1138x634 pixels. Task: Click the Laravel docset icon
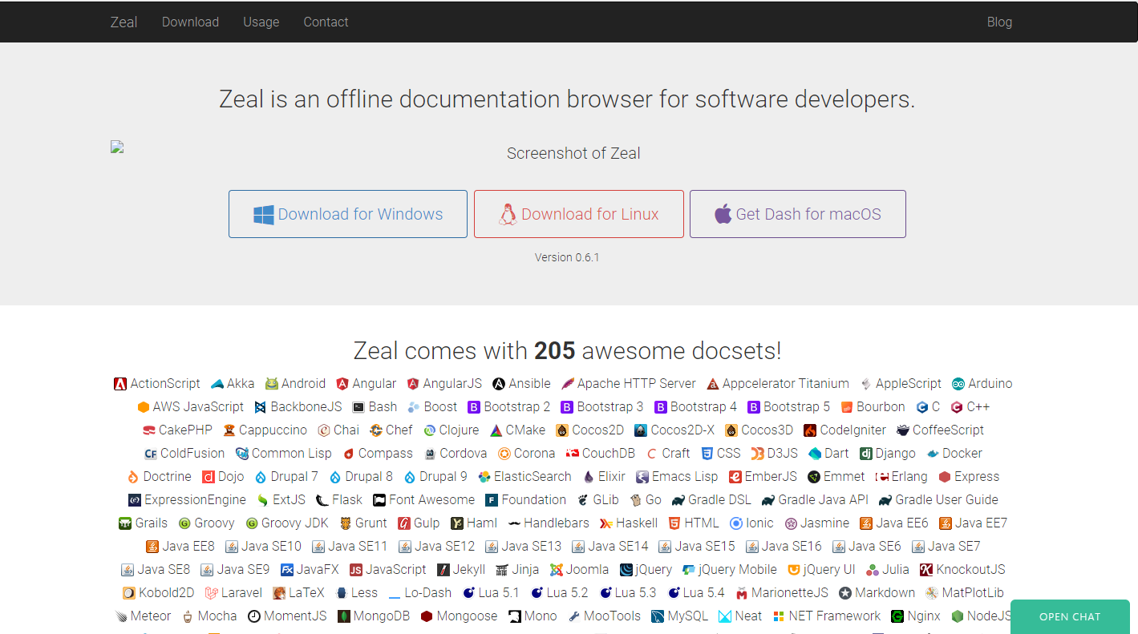[212, 593]
